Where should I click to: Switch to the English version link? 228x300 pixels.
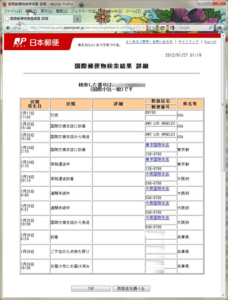point(211,42)
